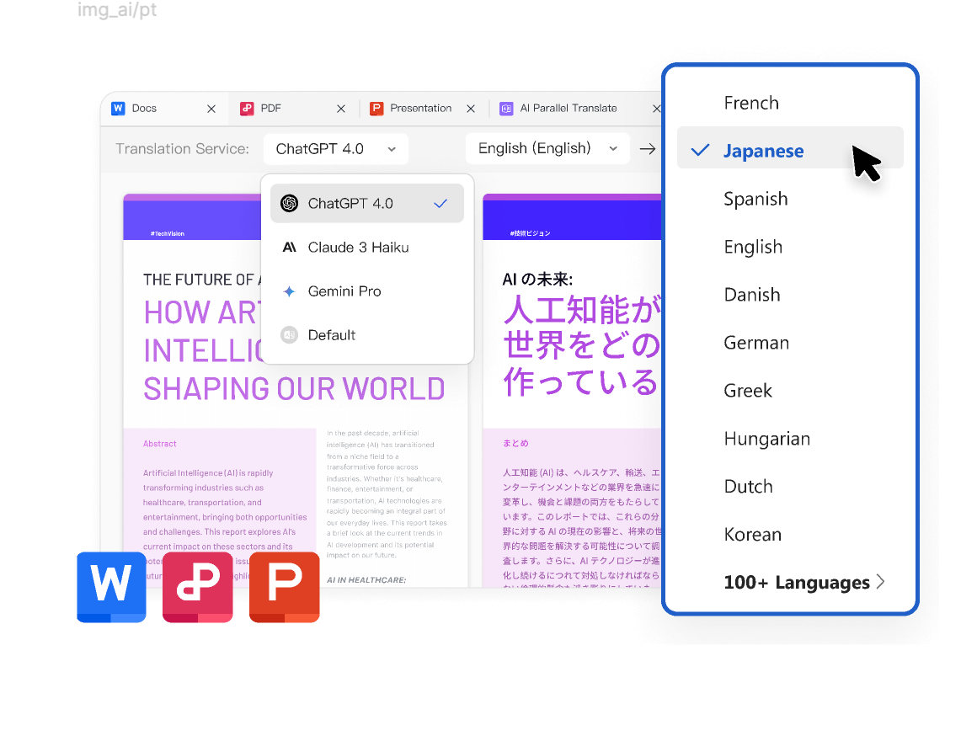Select ChatGPT 4.0 translation service

coord(367,203)
